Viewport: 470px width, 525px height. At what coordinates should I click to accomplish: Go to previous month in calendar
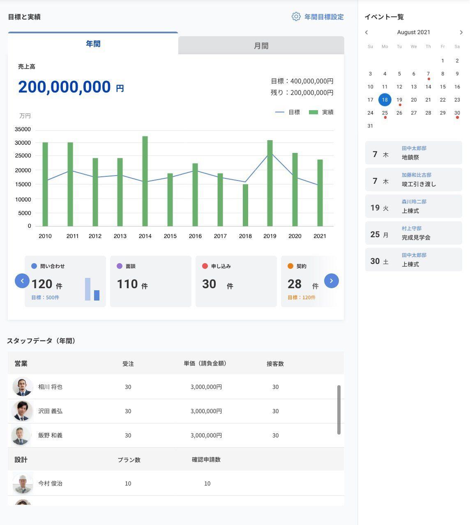point(366,32)
